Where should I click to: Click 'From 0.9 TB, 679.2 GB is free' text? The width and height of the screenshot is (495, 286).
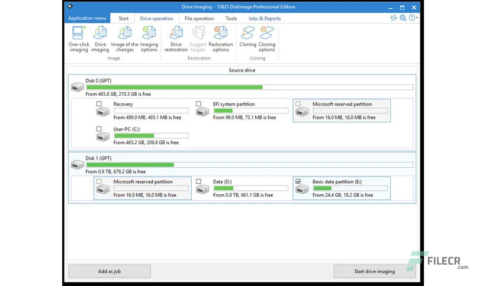pyautogui.click(x=115, y=172)
